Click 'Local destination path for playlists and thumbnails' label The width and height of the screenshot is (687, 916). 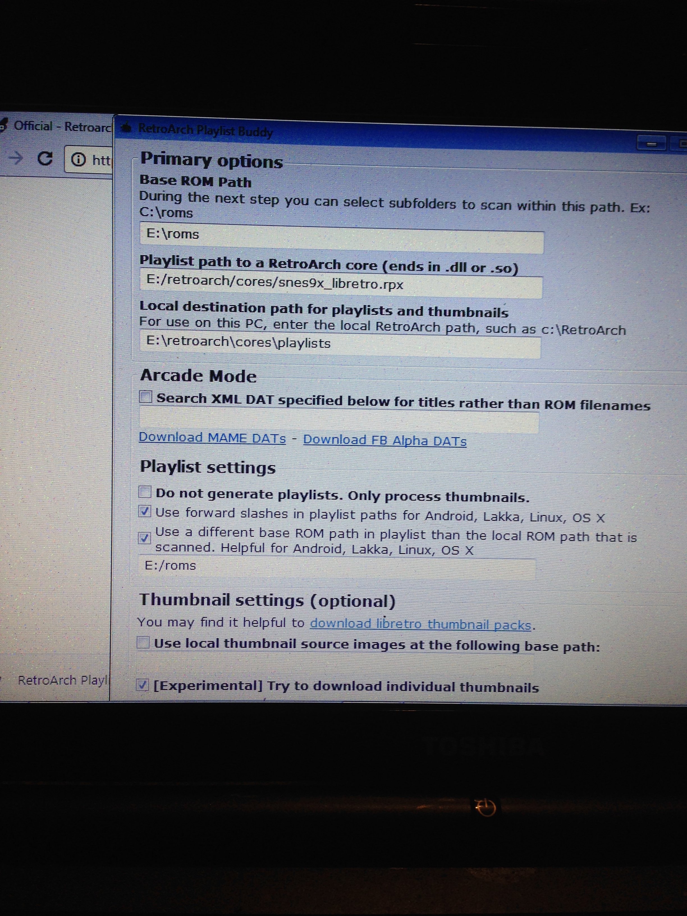tap(324, 309)
